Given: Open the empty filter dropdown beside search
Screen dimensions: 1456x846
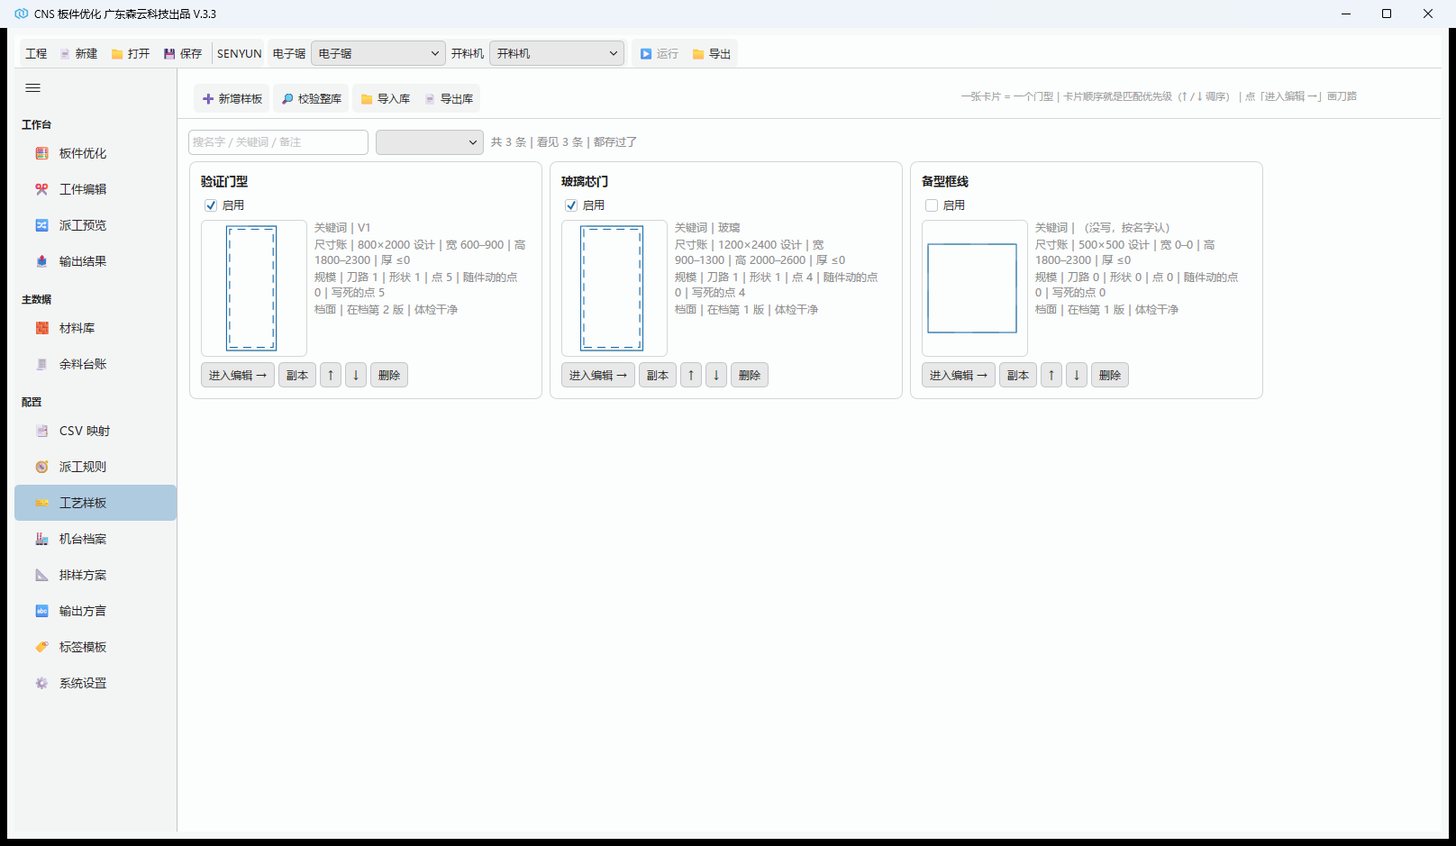Looking at the screenshot, I should [430, 142].
